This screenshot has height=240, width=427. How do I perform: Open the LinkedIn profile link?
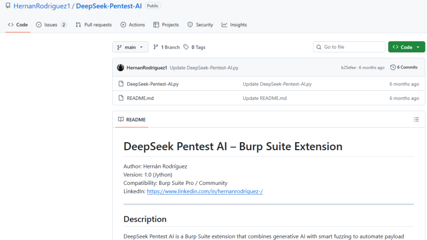click(x=205, y=191)
